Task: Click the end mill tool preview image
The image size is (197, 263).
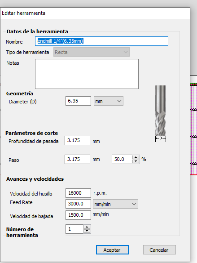Action: [x=160, y=113]
